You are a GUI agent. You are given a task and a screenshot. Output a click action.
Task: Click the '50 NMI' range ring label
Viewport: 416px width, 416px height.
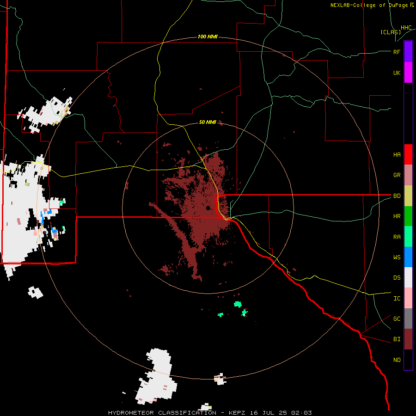[208, 122]
